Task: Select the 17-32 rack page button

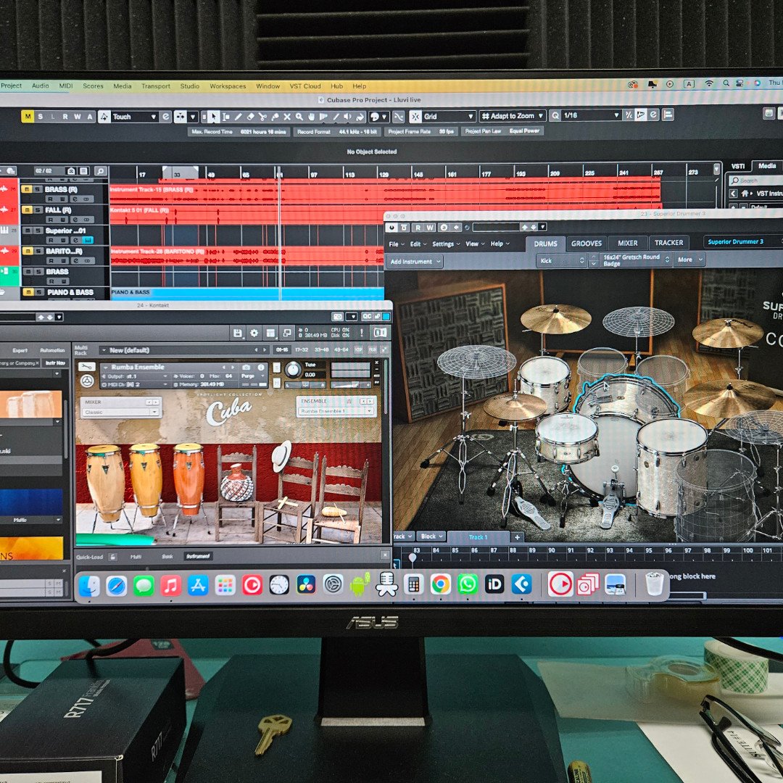Action: click(x=302, y=349)
